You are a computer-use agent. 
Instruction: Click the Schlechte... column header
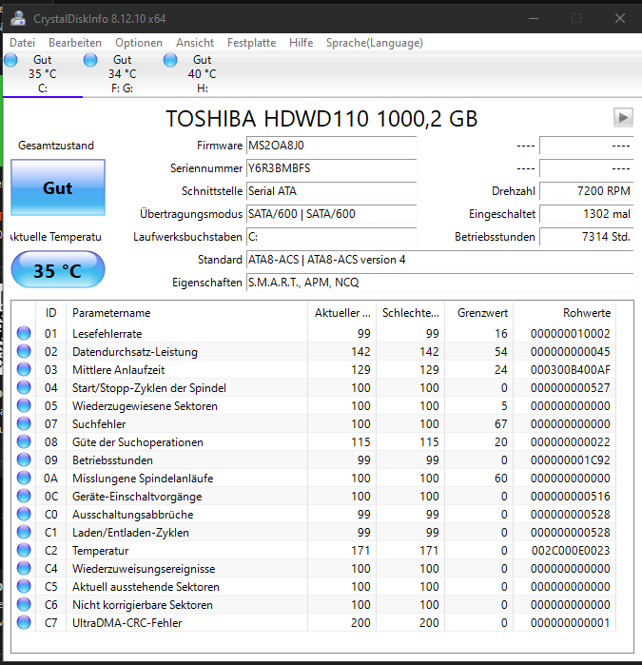click(x=411, y=313)
